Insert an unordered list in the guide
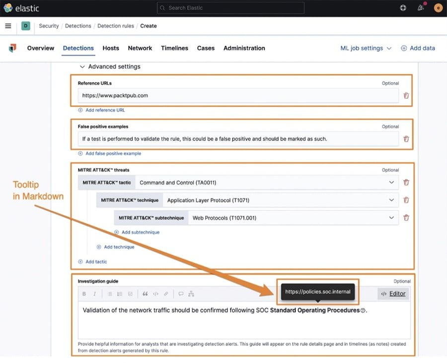447x363 pixels. [110, 293]
